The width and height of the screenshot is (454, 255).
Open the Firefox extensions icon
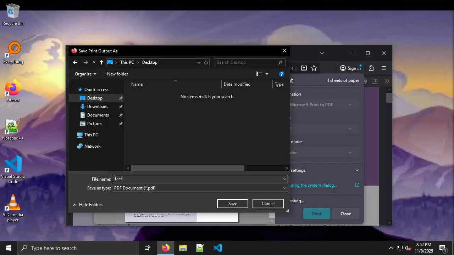[x=371, y=68]
